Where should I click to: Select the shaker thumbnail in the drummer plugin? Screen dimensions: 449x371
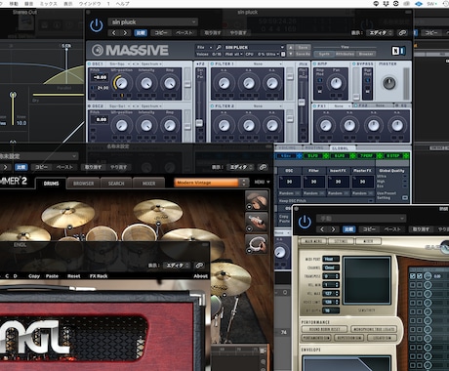(x=257, y=223)
